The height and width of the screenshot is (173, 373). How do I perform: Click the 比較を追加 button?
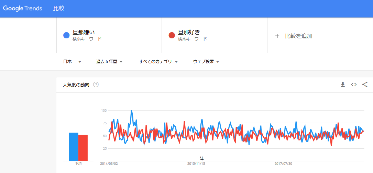298,36
